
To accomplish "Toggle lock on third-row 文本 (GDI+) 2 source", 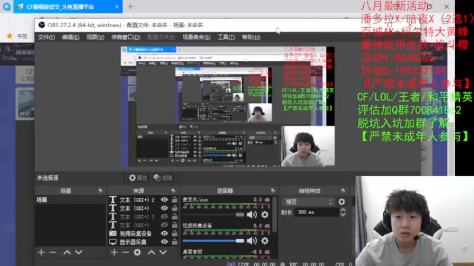I will click(174, 216).
